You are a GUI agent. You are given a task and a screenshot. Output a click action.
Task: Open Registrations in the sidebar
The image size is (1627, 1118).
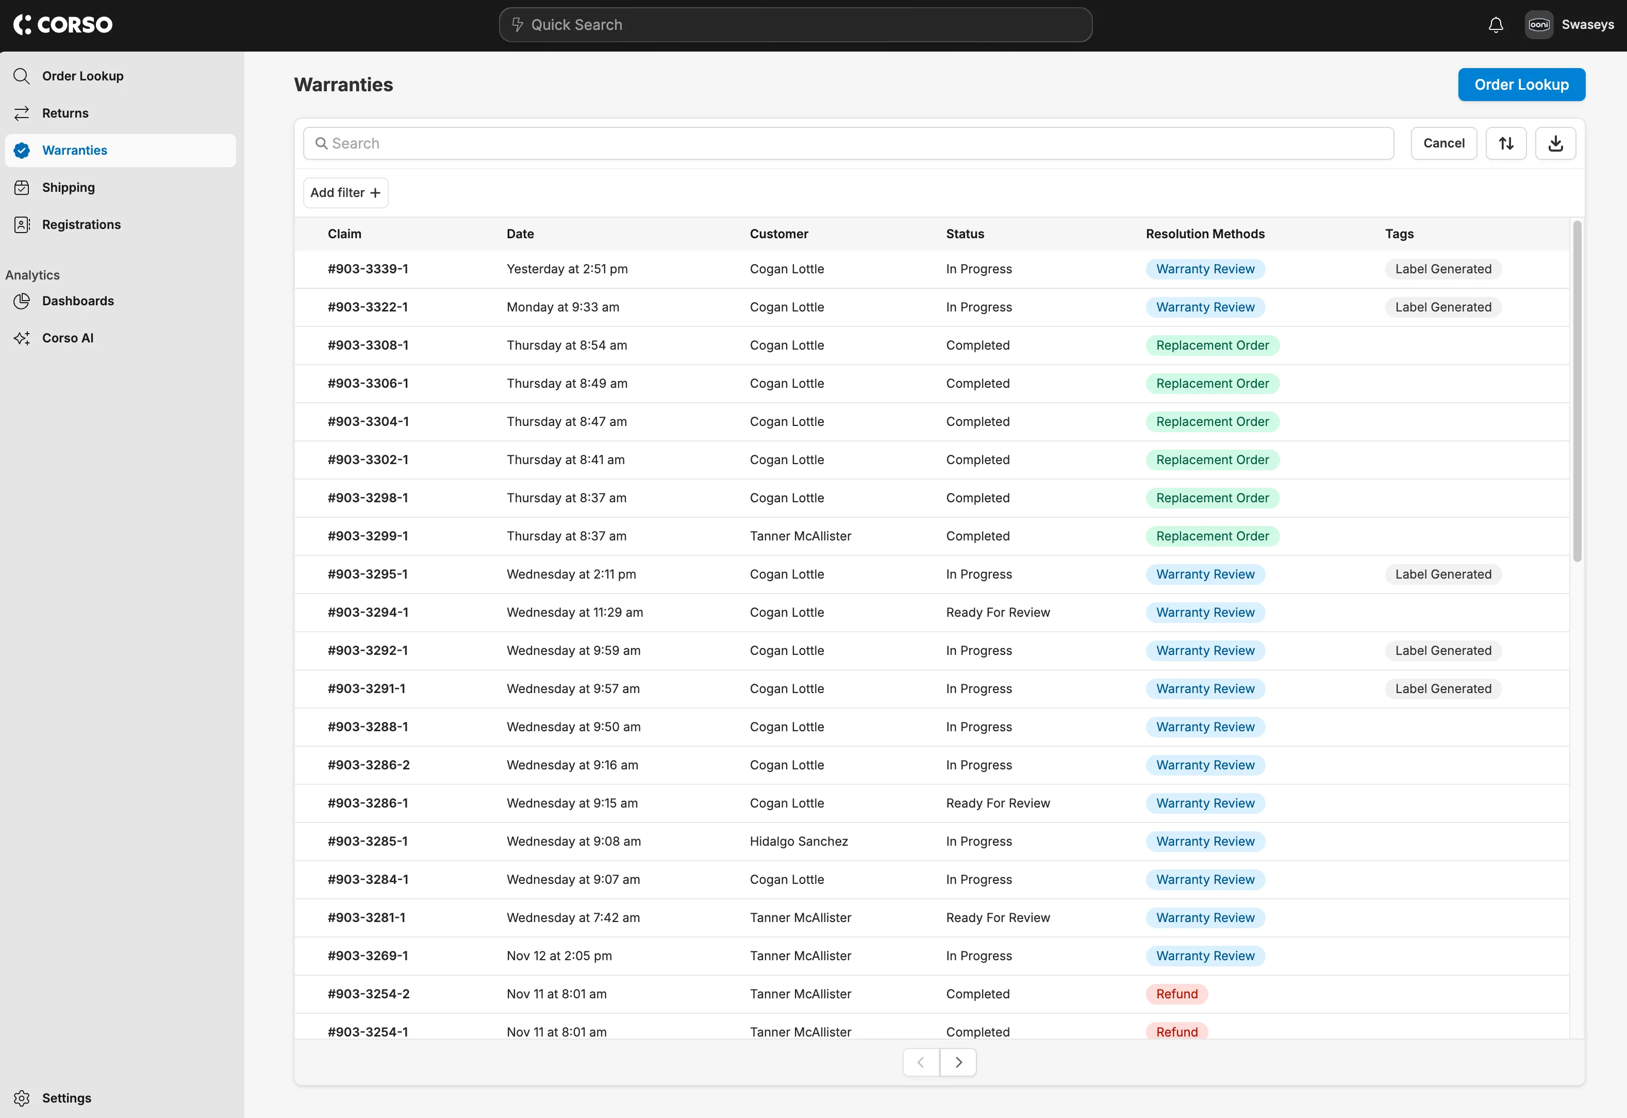click(80, 224)
